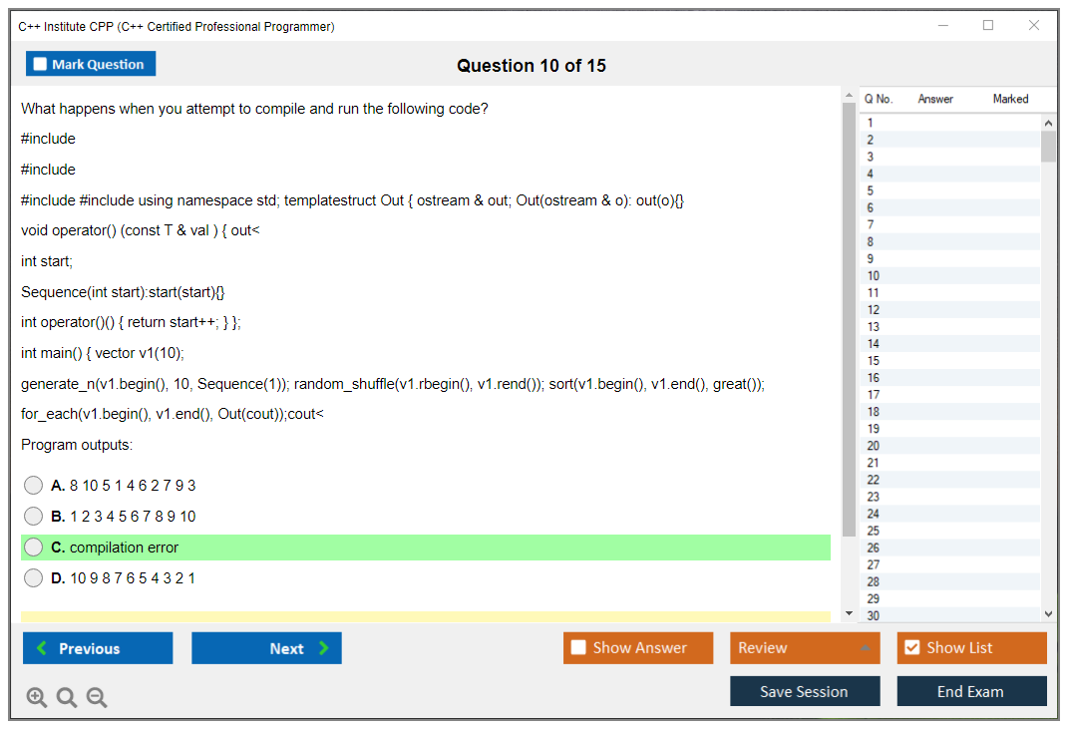Pick answer D radio button
1072x733 pixels.
pos(34,578)
